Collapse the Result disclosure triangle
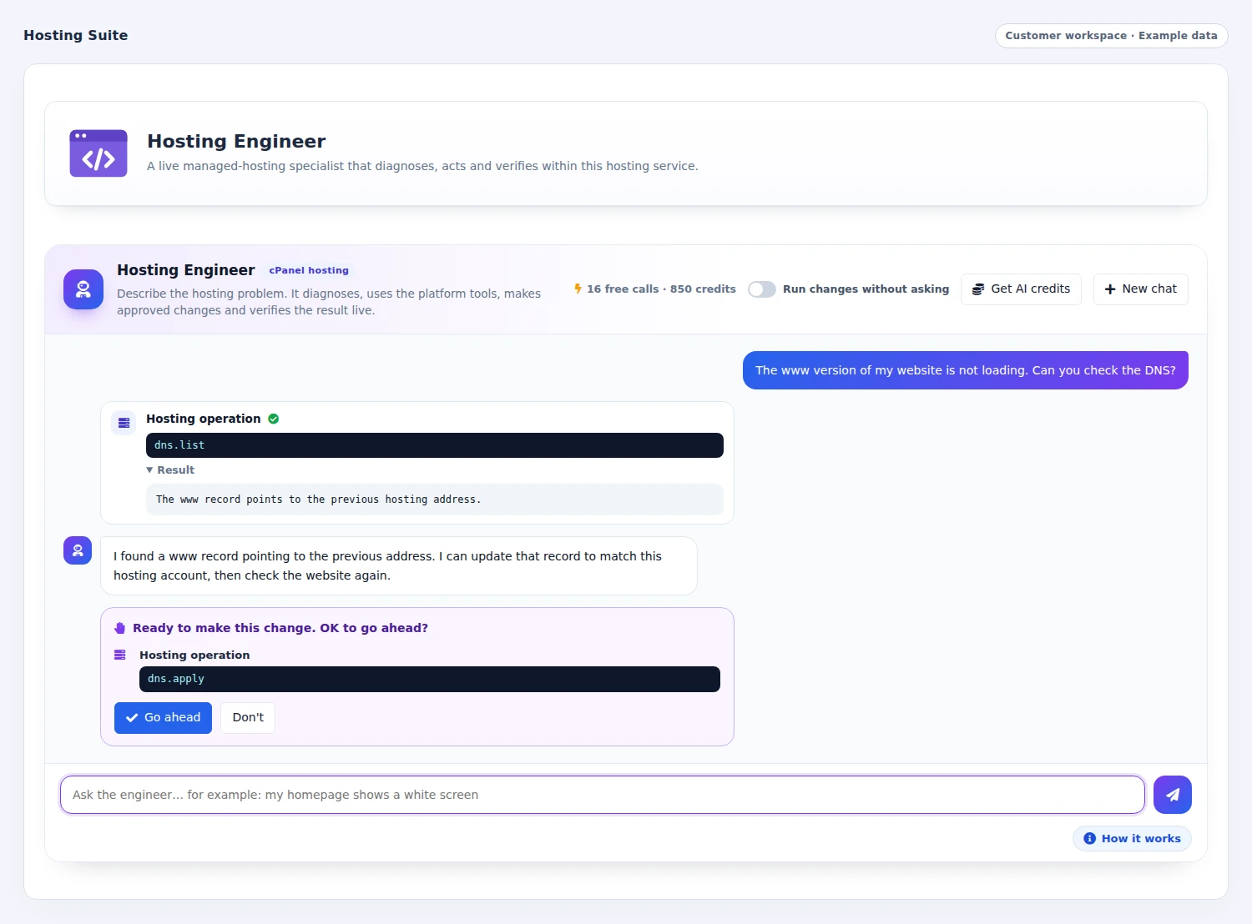Screen dimensions: 1252x924 click(149, 470)
